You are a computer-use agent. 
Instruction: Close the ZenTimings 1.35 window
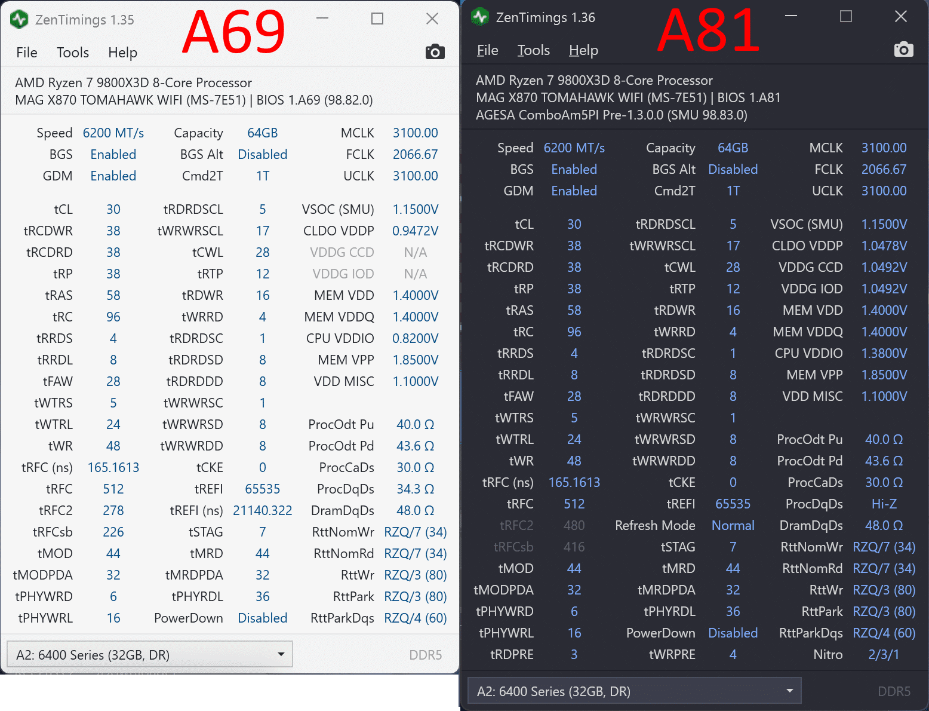(432, 19)
